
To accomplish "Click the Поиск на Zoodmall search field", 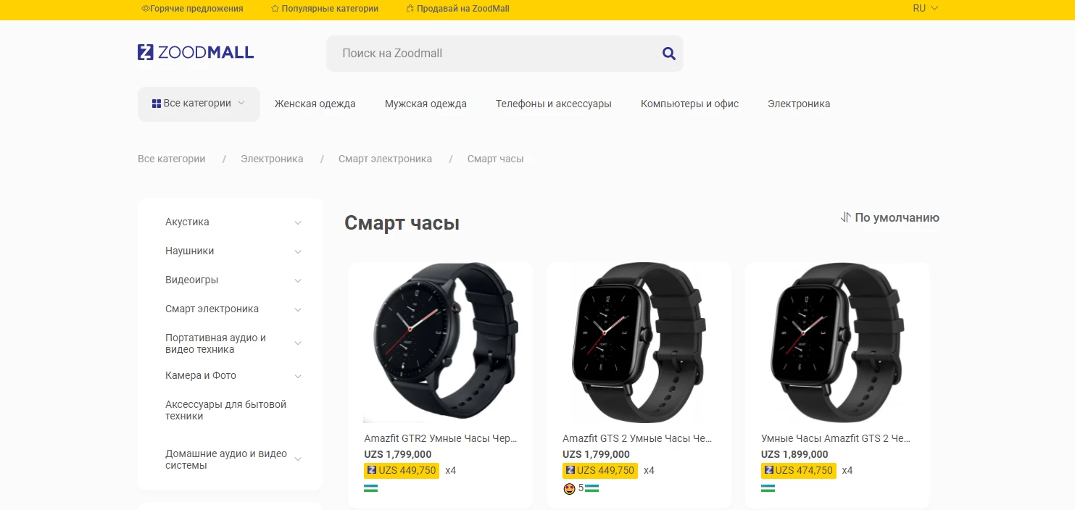I will click(493, 54).
